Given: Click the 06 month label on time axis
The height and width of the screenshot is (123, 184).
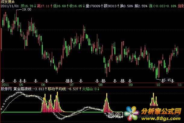Looking at the screenshot, I should click(x=43, y=85).
